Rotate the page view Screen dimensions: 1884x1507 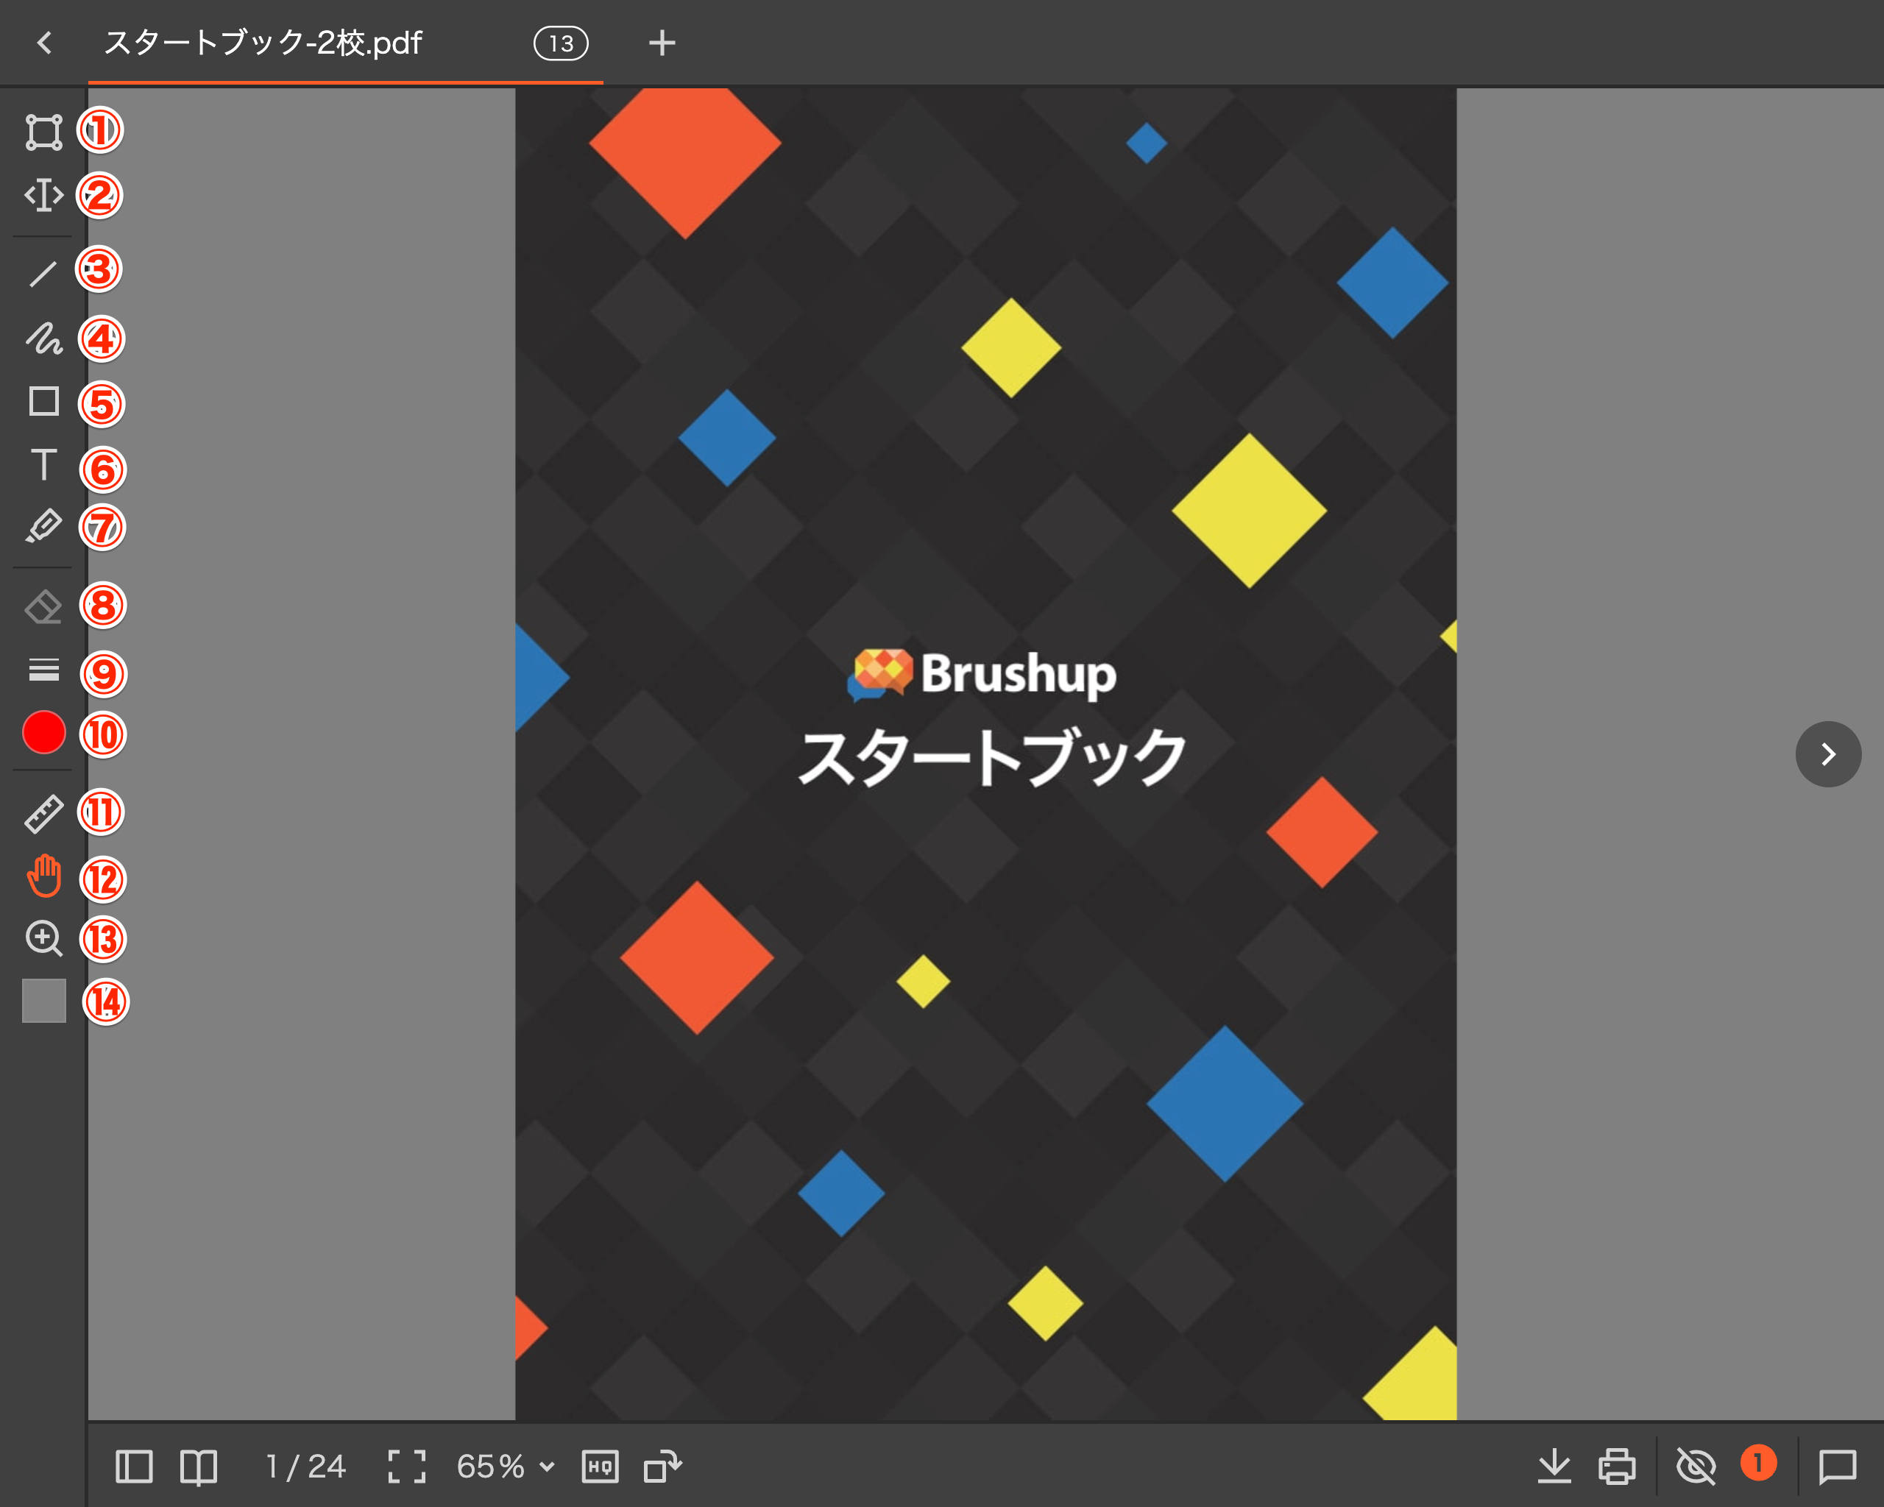coord(663,1467)
